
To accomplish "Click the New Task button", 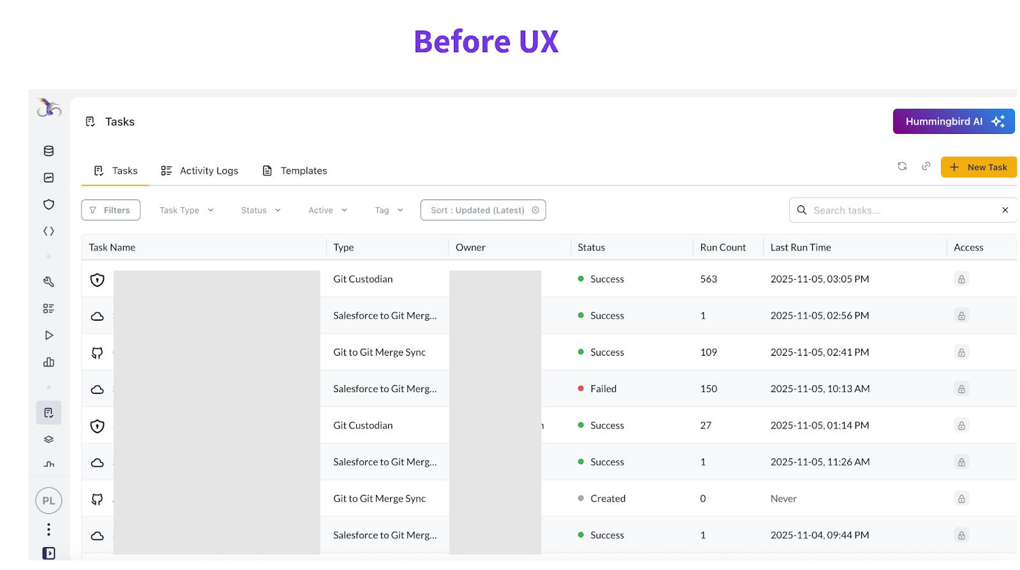I will (979, 167).
